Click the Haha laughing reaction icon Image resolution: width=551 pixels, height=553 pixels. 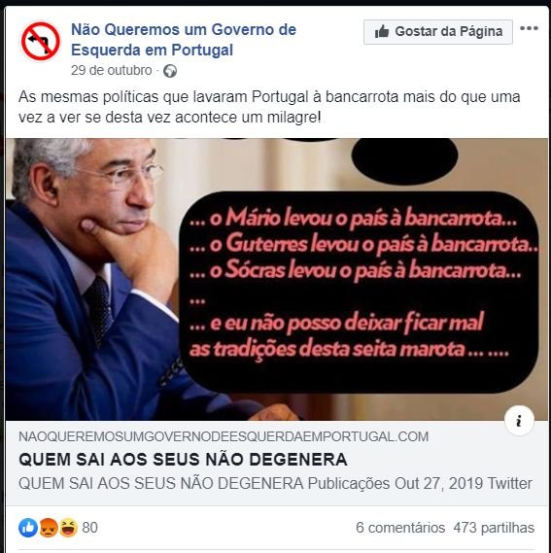(68, 528)
